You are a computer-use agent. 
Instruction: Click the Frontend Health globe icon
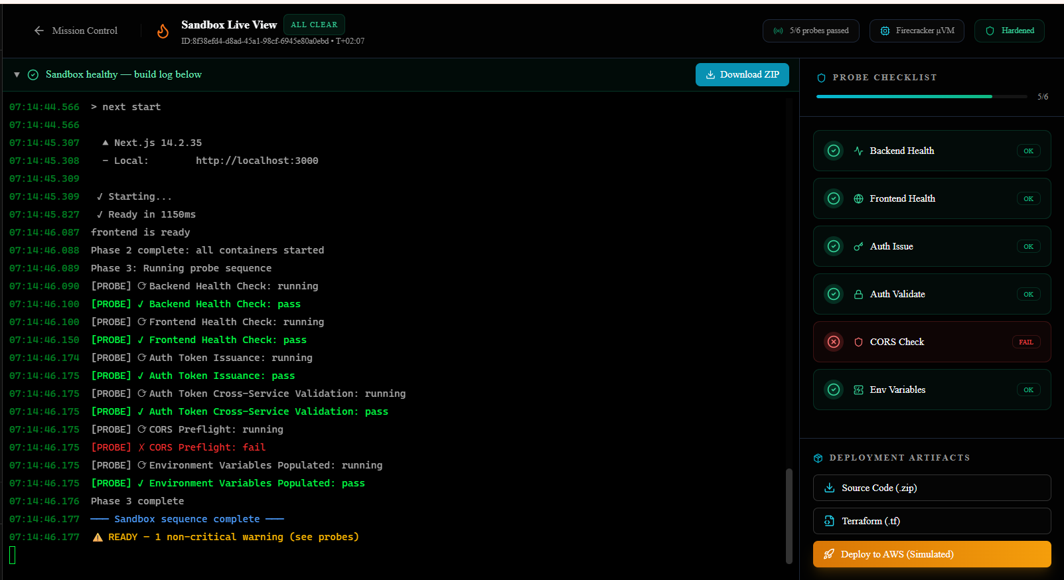tap(858, 198)
